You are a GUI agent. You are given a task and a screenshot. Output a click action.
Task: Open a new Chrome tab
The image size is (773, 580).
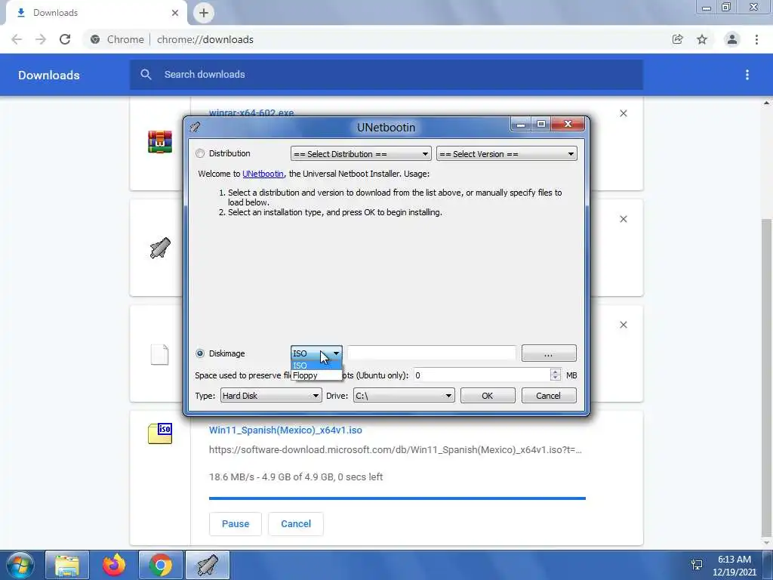point(204,13)
